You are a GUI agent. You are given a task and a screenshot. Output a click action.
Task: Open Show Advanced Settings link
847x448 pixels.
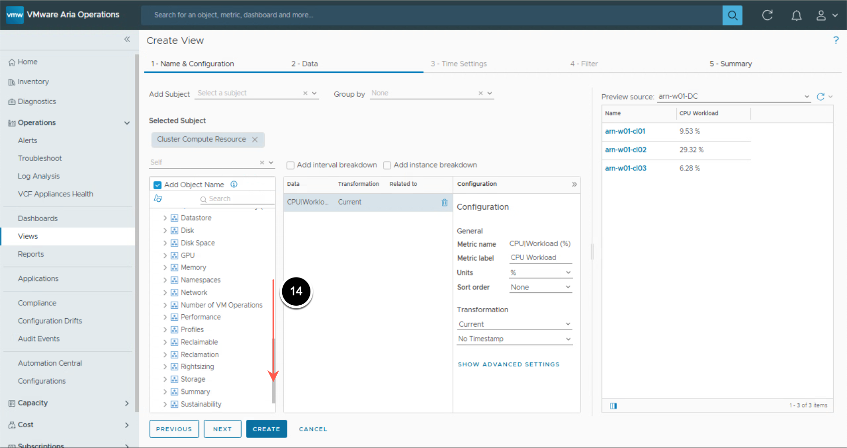coord(508,364)
